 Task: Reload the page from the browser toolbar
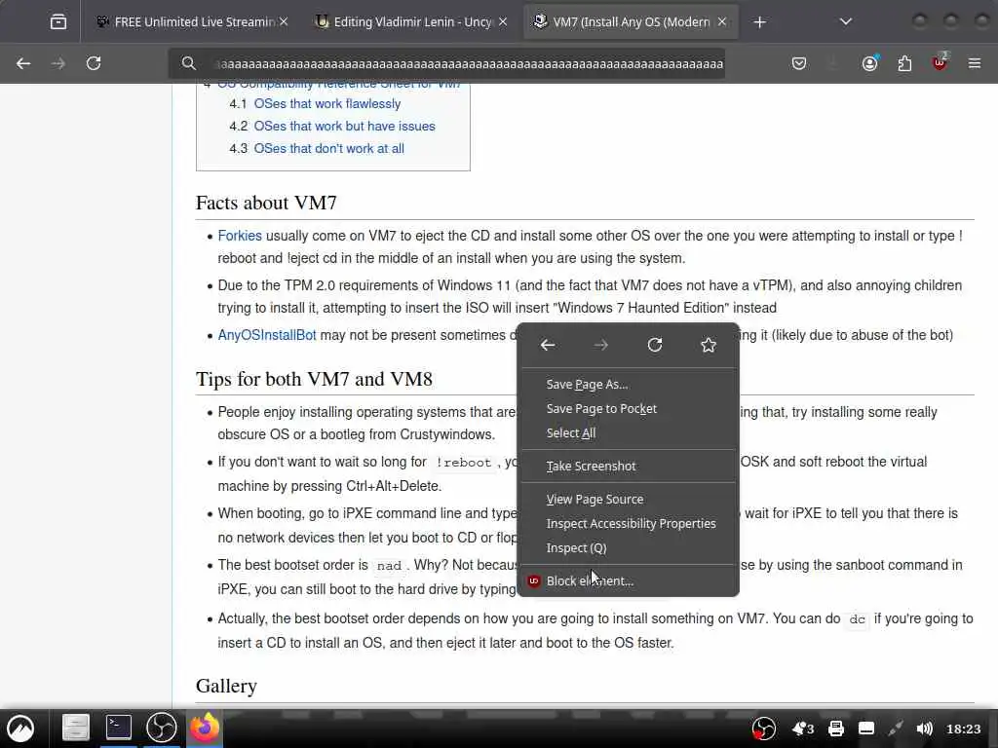pyautogui.click(x=94, y=63)
